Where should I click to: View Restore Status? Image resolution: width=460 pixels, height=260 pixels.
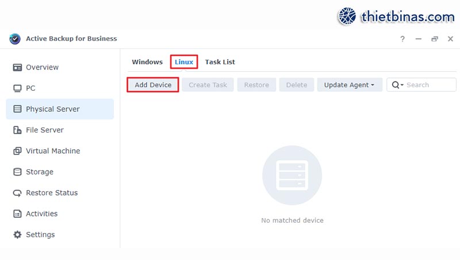click(x=60, y=193)
